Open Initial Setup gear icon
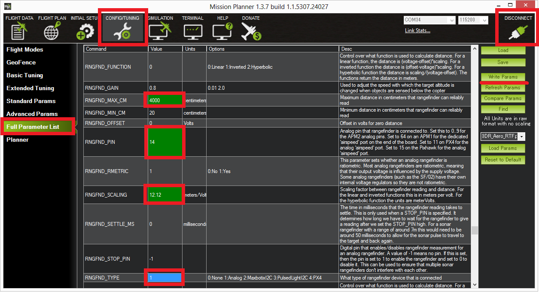 85,31
